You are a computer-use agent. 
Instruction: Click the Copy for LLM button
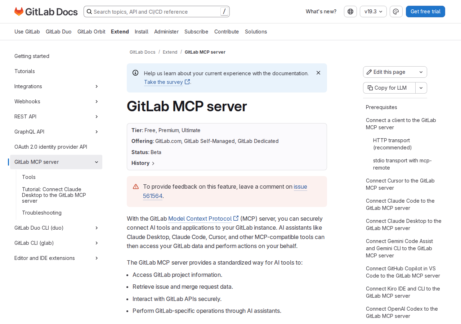point(389,88)
